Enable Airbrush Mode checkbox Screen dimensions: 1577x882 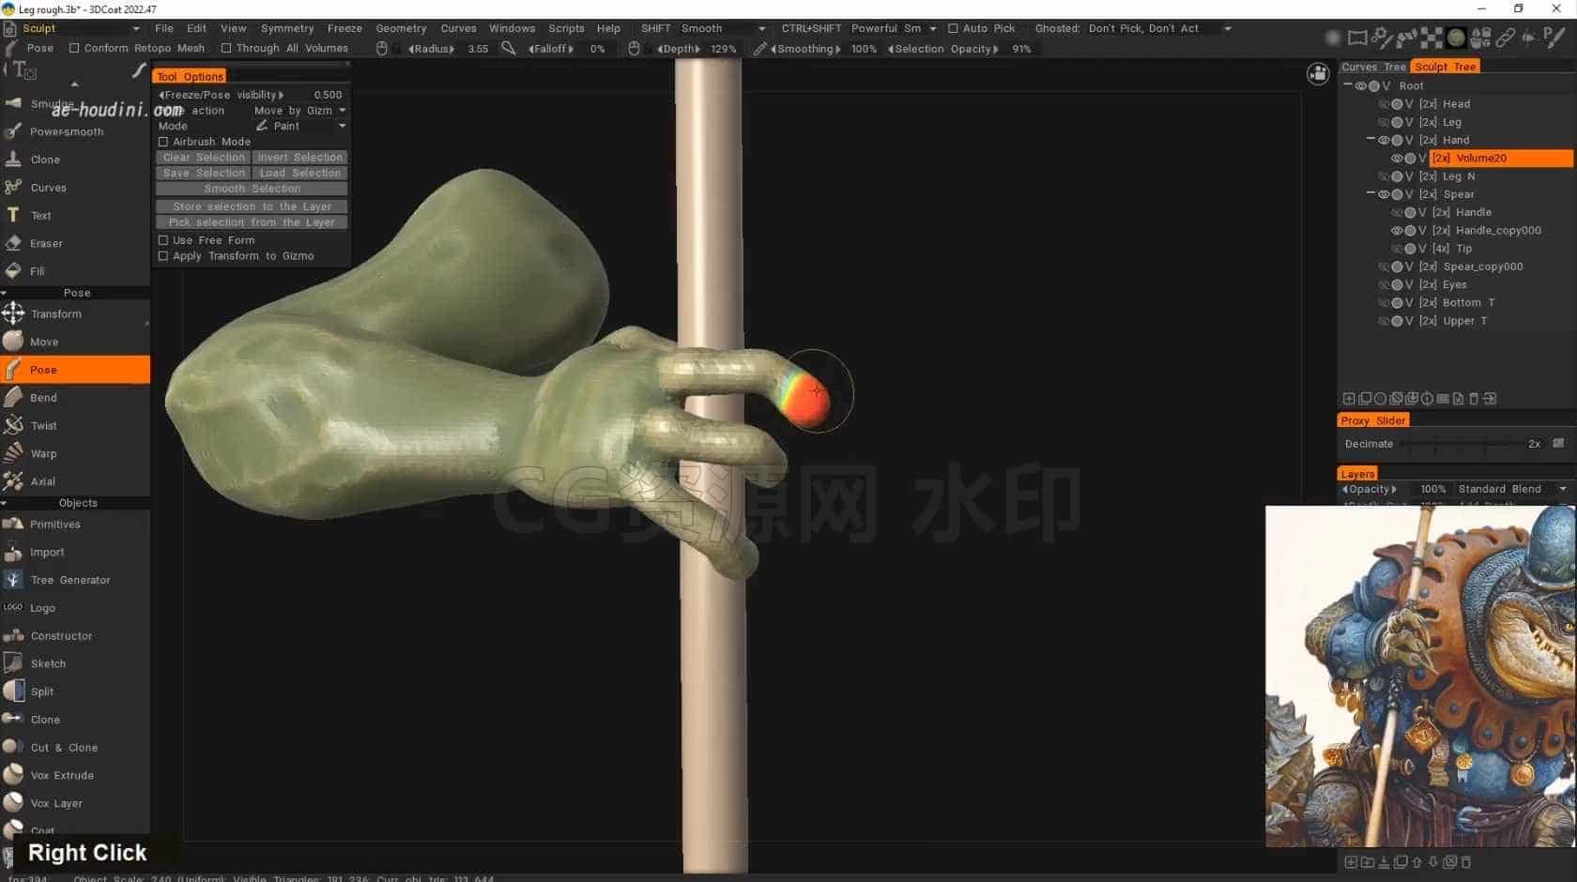point(163,142)
